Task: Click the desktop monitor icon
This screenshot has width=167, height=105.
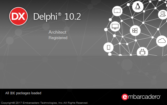Action: [x=115, y=27]
